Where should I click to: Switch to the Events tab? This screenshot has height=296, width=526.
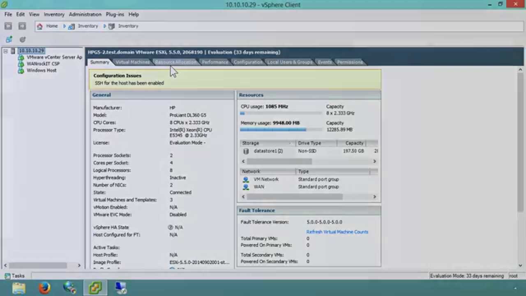tap(325, 62)
